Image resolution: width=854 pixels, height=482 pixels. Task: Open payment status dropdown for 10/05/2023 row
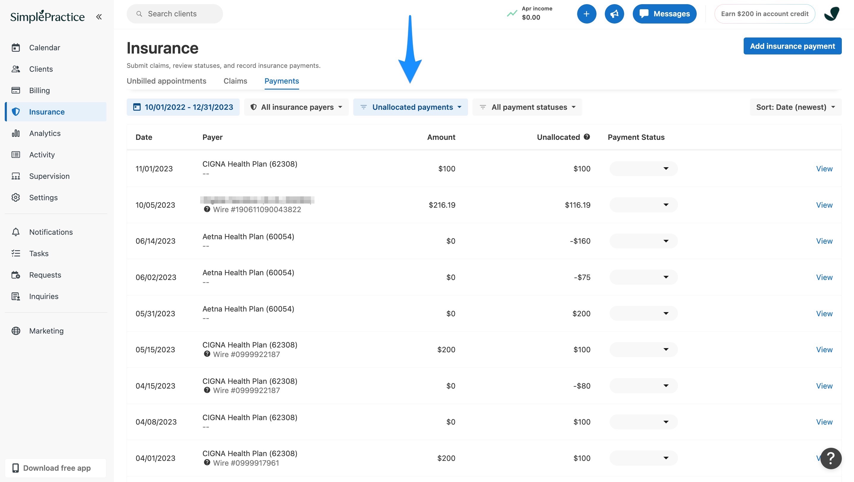coord(643,205)
